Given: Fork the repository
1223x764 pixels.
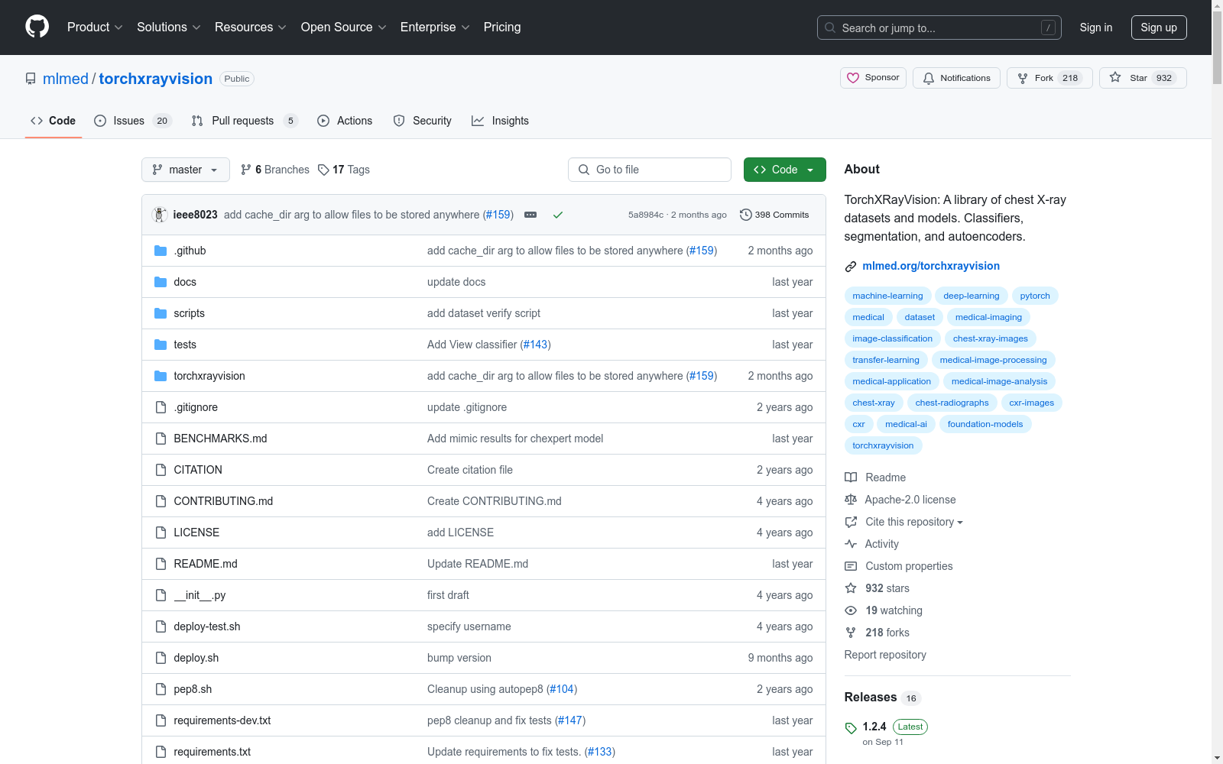Looking at the screenshot, I should tap(1049, 78).
